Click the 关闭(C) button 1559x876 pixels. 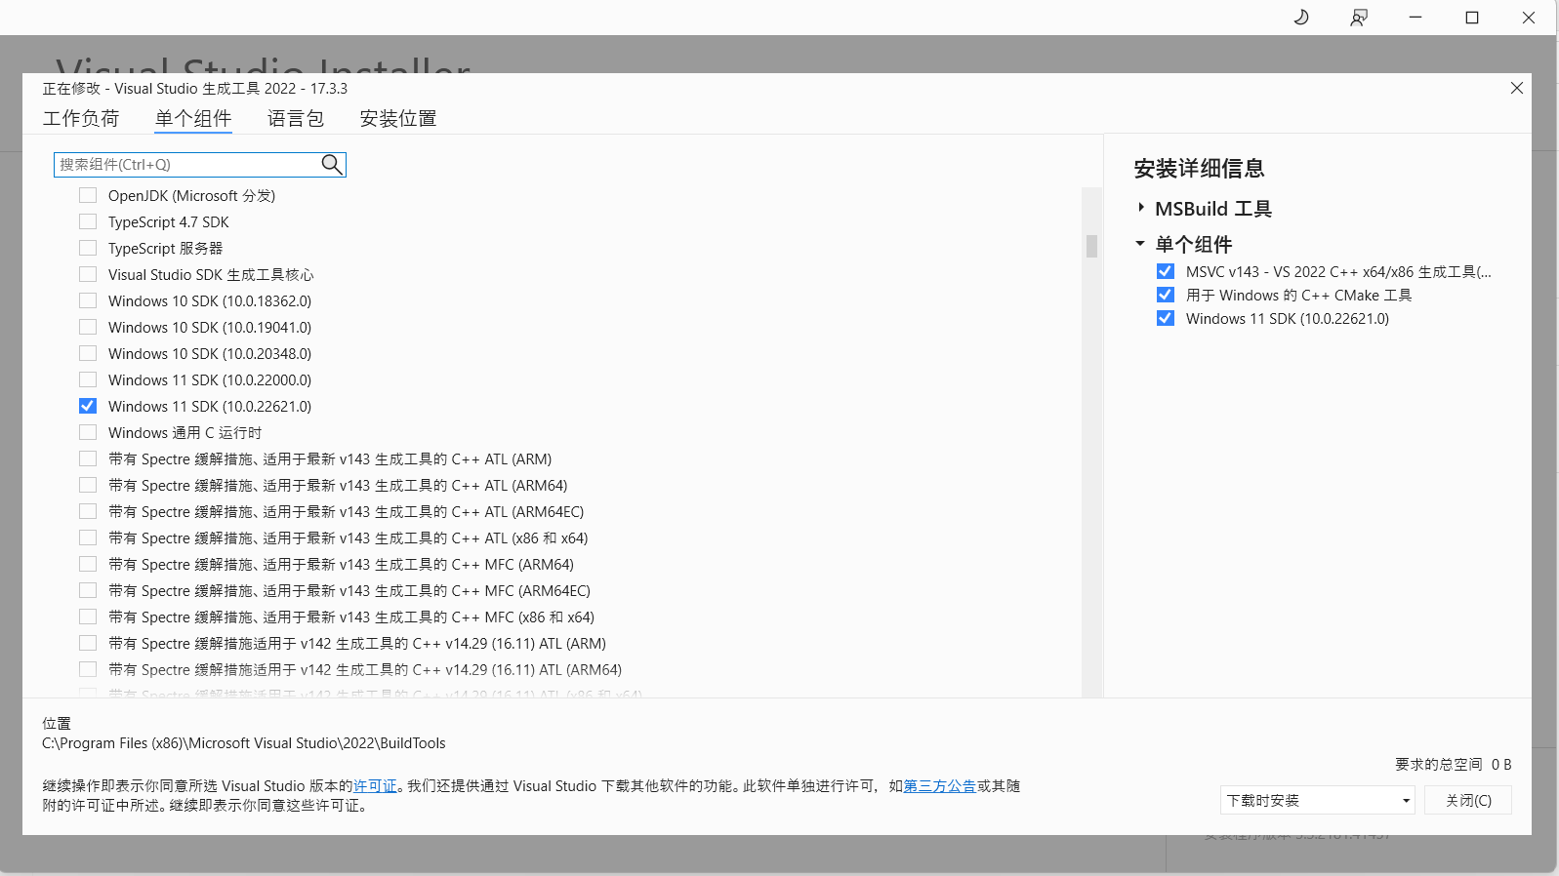1468,800
